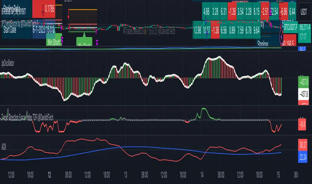Click the 7.59 table cell
The height and width of the screenshot is (184, 312).
pyautogui.click(x=241, y=30)
